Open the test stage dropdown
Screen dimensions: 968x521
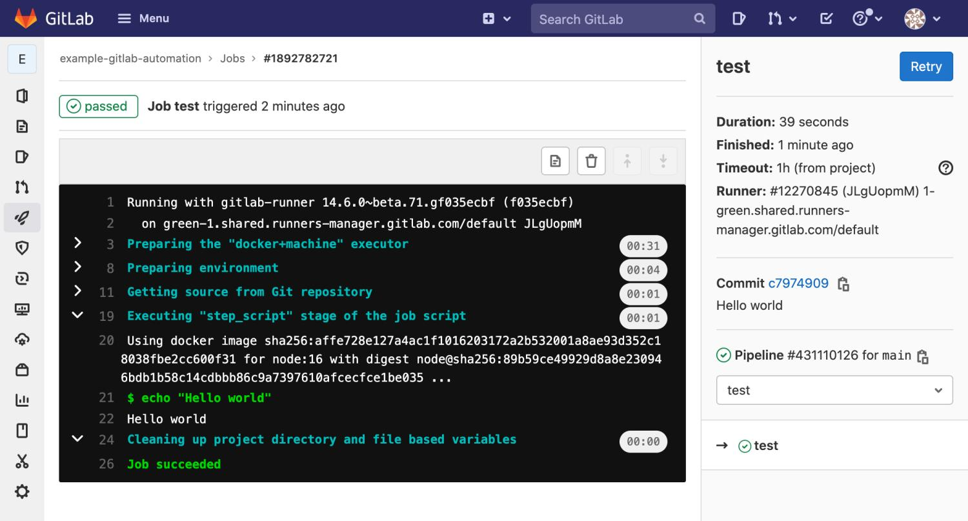point(834,390)
